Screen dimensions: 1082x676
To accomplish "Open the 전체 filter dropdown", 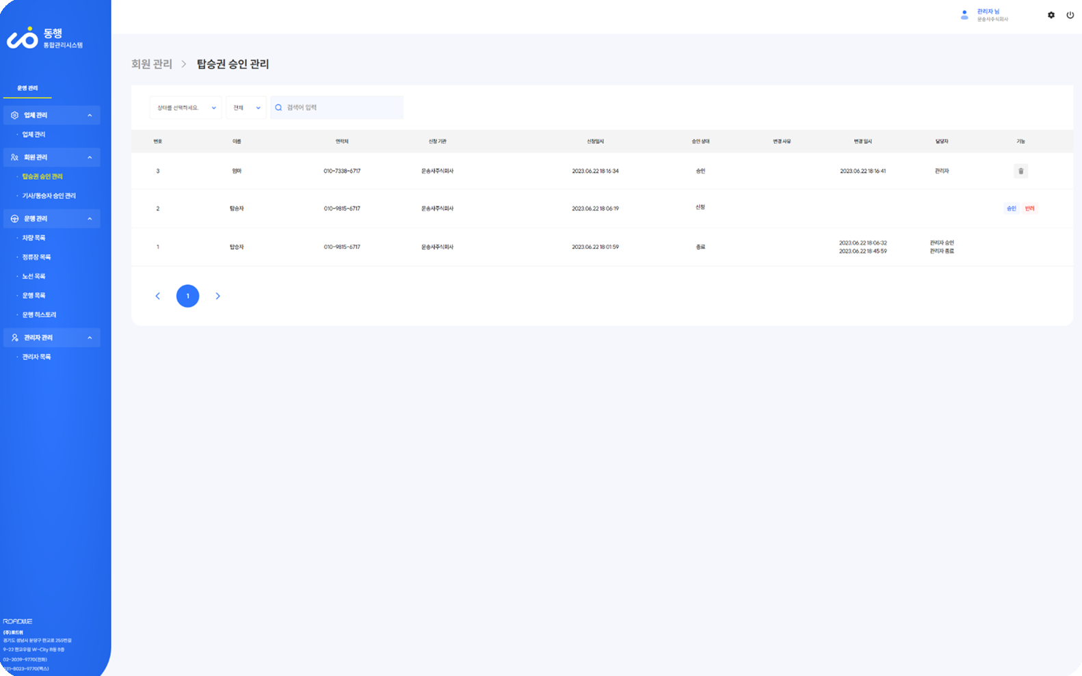I will pyautogui.click(x=246, y=107).
